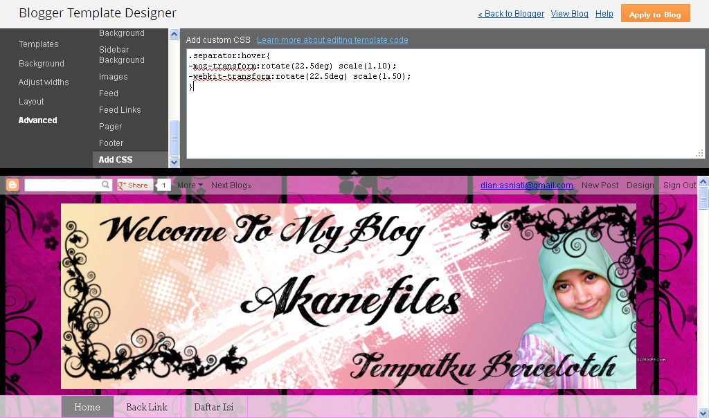This screenshot has height=418, width=709.
Task: Click the submenu list scroll-up arrow
Action: coord(174,35)
